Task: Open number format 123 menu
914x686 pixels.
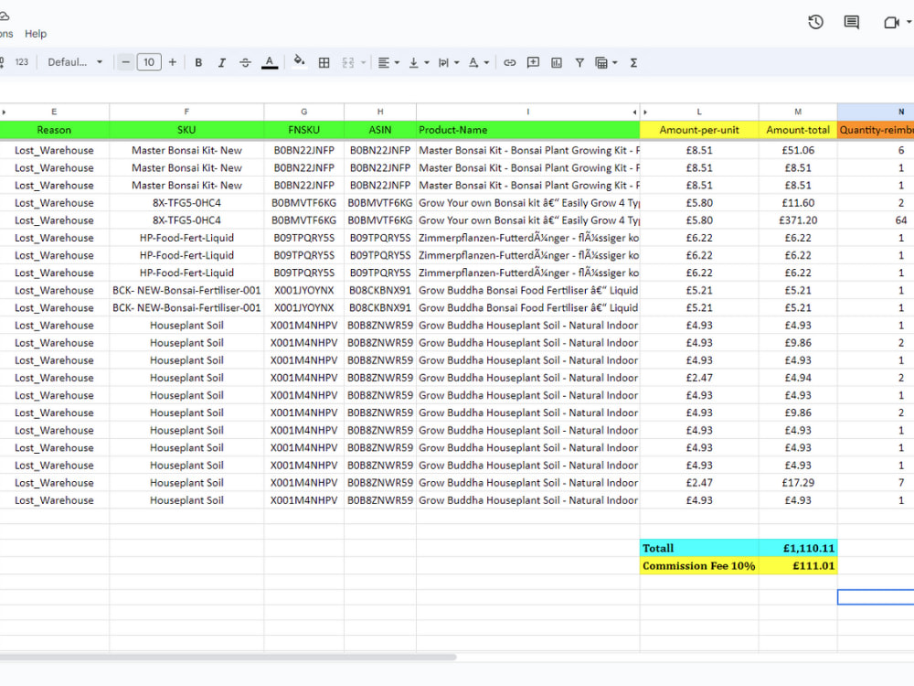Action: pos(22,62)
